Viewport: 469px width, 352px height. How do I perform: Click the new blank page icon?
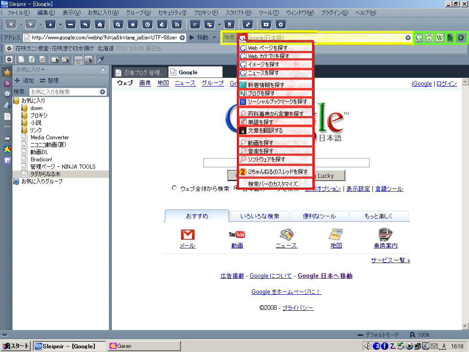21,60
